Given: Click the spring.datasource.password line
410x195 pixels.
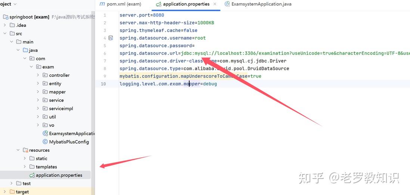Looking at the screenshot, I should tap(157, 46).
